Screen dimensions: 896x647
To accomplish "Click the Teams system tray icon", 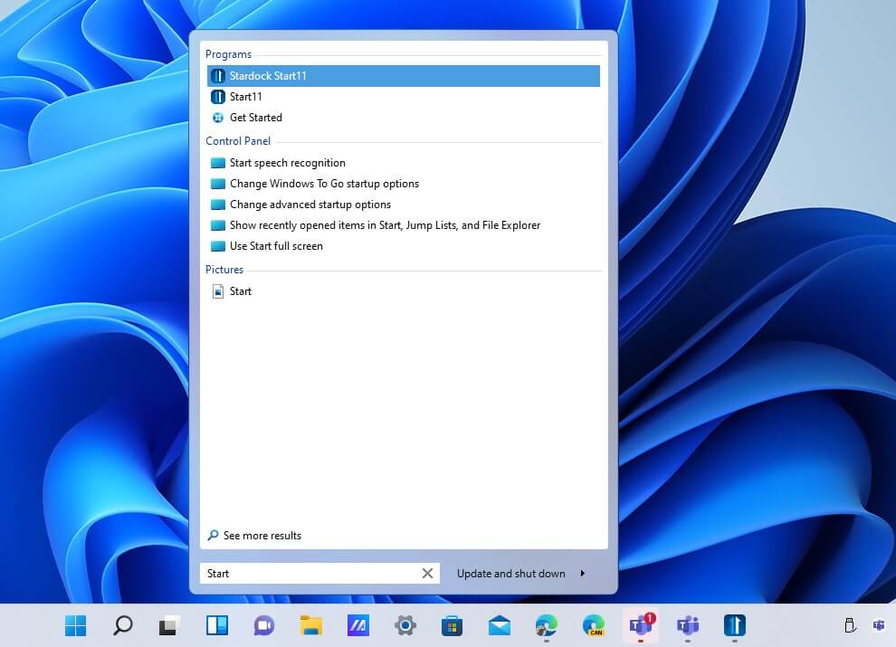I will (879, 625).
